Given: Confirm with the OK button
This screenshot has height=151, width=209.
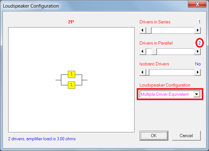Looking at the screenshot, I should [154, 136].
